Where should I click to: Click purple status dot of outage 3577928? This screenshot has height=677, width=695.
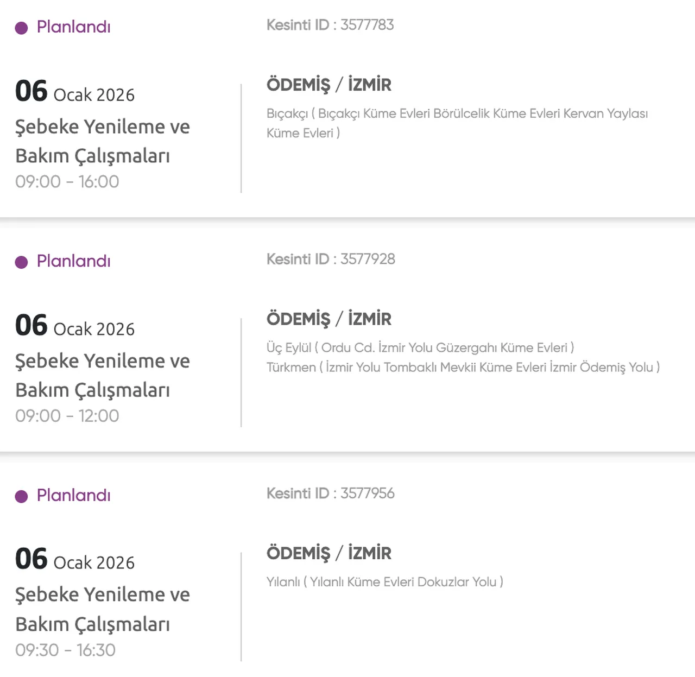[x=21, y=262]
